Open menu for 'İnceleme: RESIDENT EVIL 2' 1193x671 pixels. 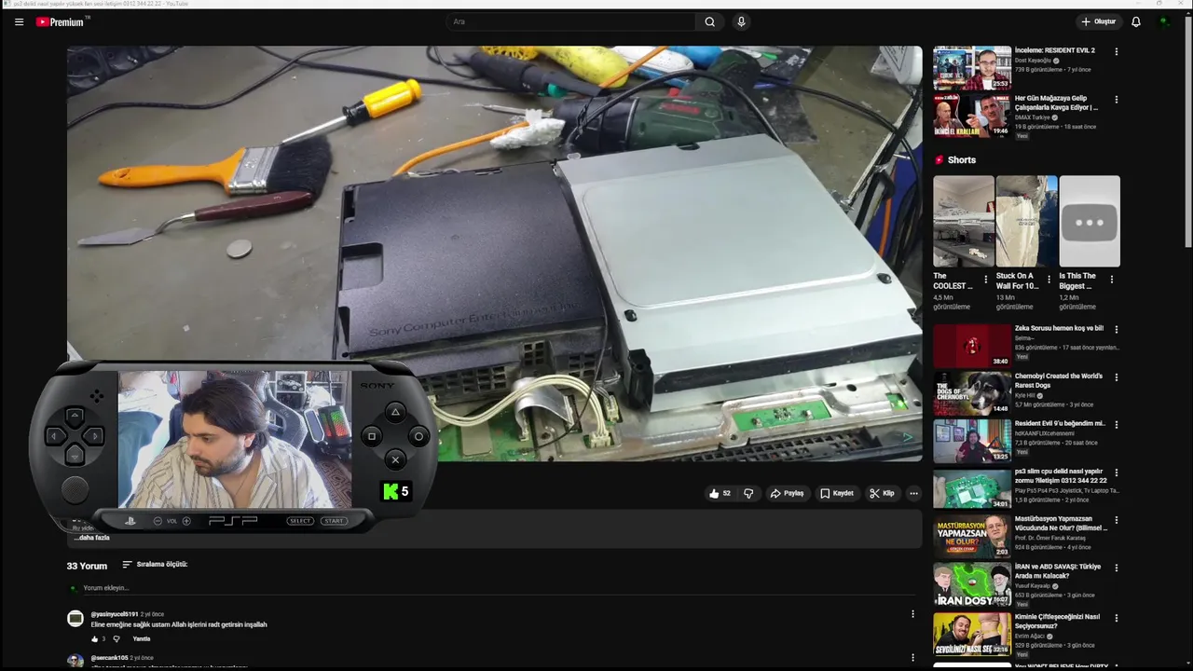1116,51
